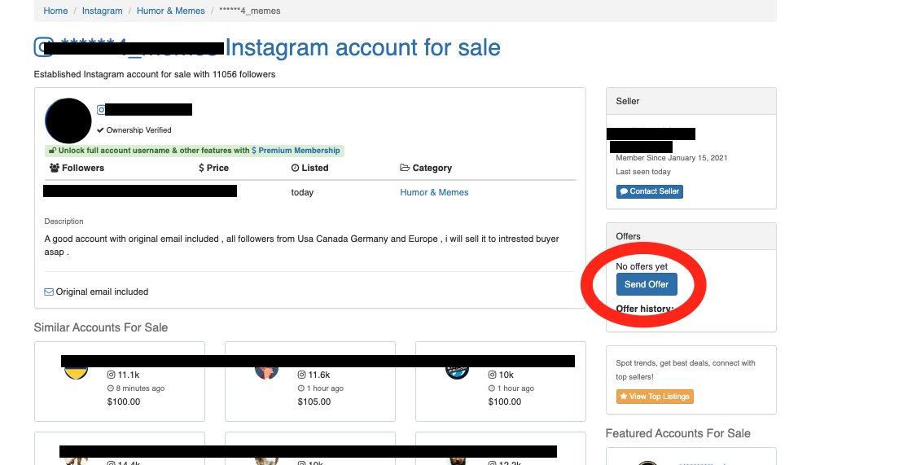The image size is (912, 465).
Task: Click the circular profile picture of the account
Action: (68, 121)
